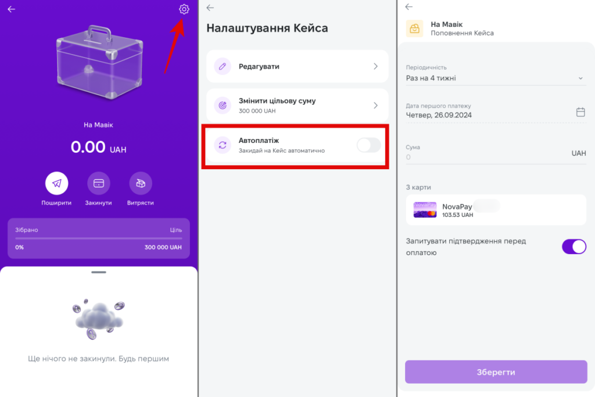Image resolution: width=595 pixels, height=397 pixels.
Task: Click the pencil icon beside Редагувати
Action: (222, 66)
